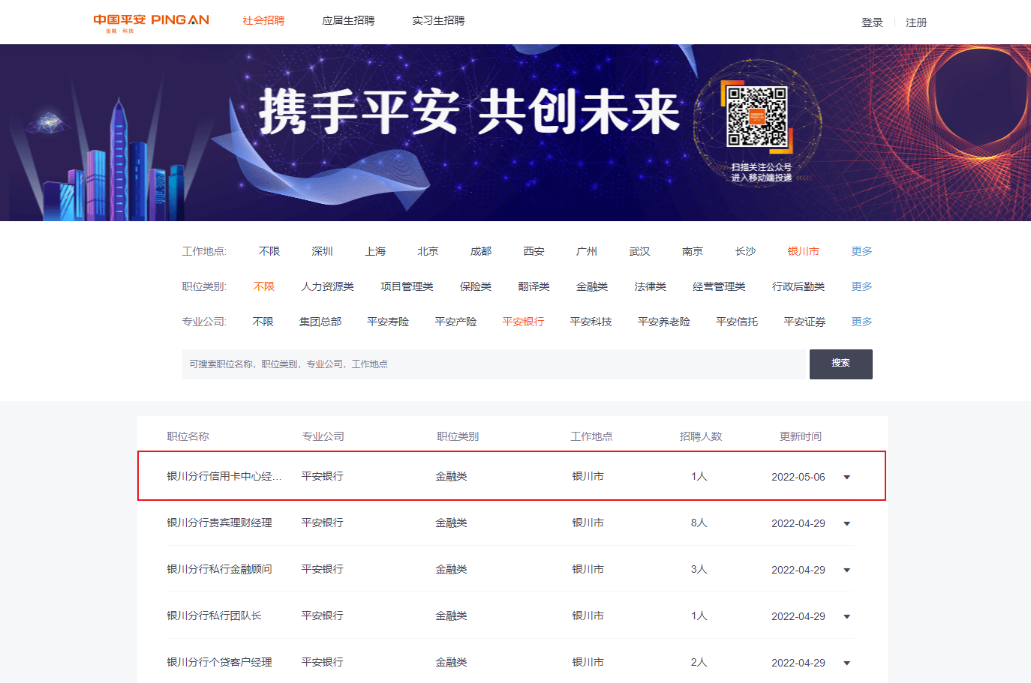Expand the 银川分行私行金融顾问 row arrow
The height and width of the screenshot is (683, 1031).
pyautogui.click(x=847, y=570)
